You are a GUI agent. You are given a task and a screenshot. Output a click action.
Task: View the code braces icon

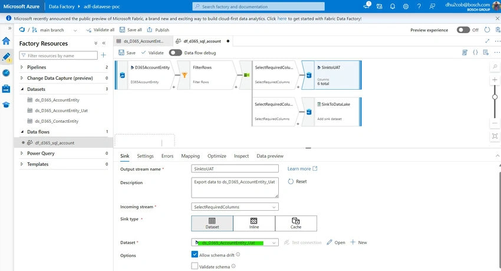pyautogui.click(x=475, y=53)
